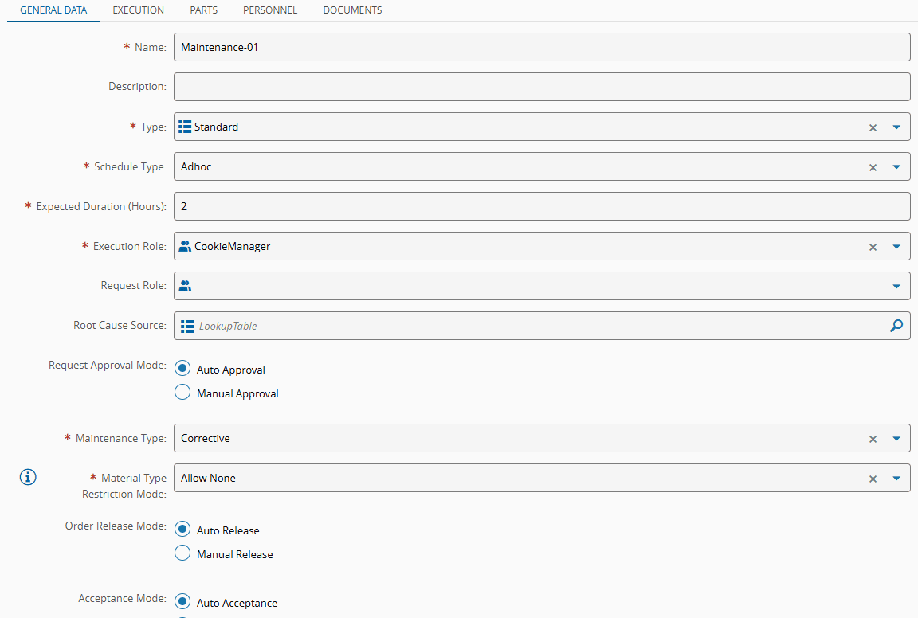Go to the DOCUMENTS tab
Image resolution: width=918 pixels, height=618 pixels.
[x=352, y=10]
